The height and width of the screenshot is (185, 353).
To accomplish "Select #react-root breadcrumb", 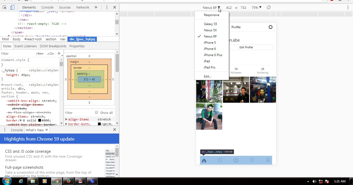I will point(33,39).
